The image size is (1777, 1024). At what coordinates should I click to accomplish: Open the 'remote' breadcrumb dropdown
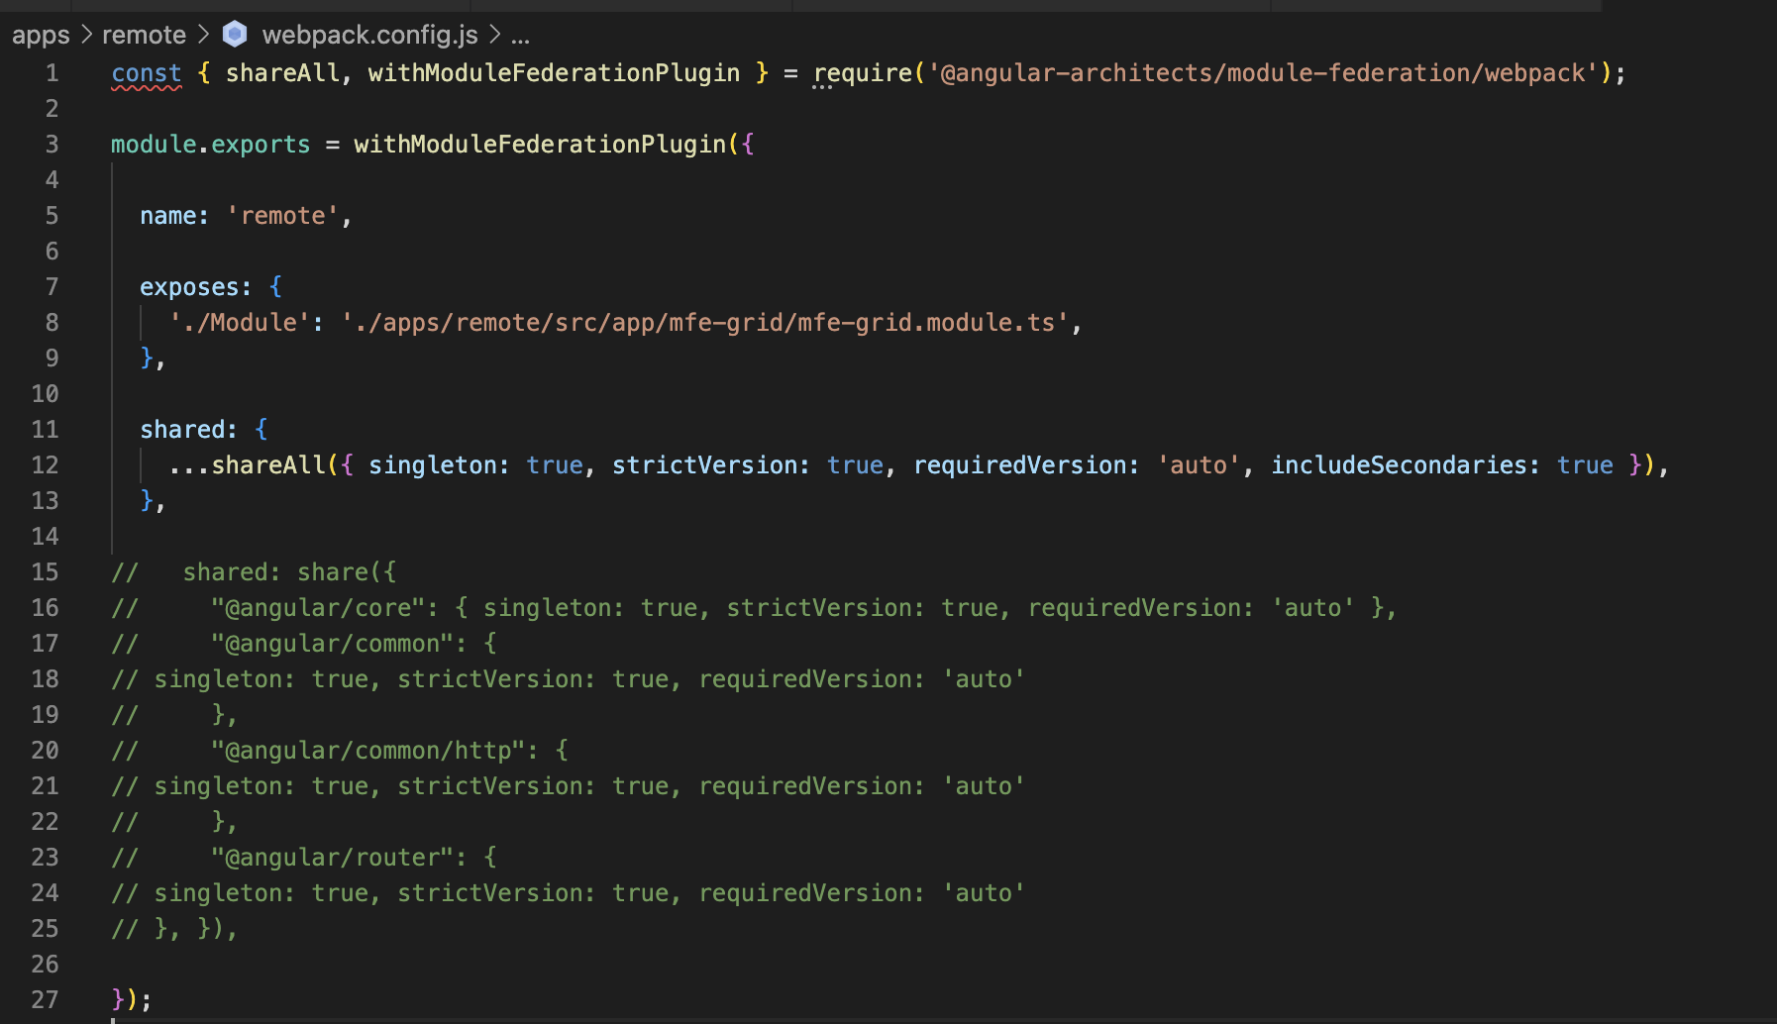click(145, 35)
